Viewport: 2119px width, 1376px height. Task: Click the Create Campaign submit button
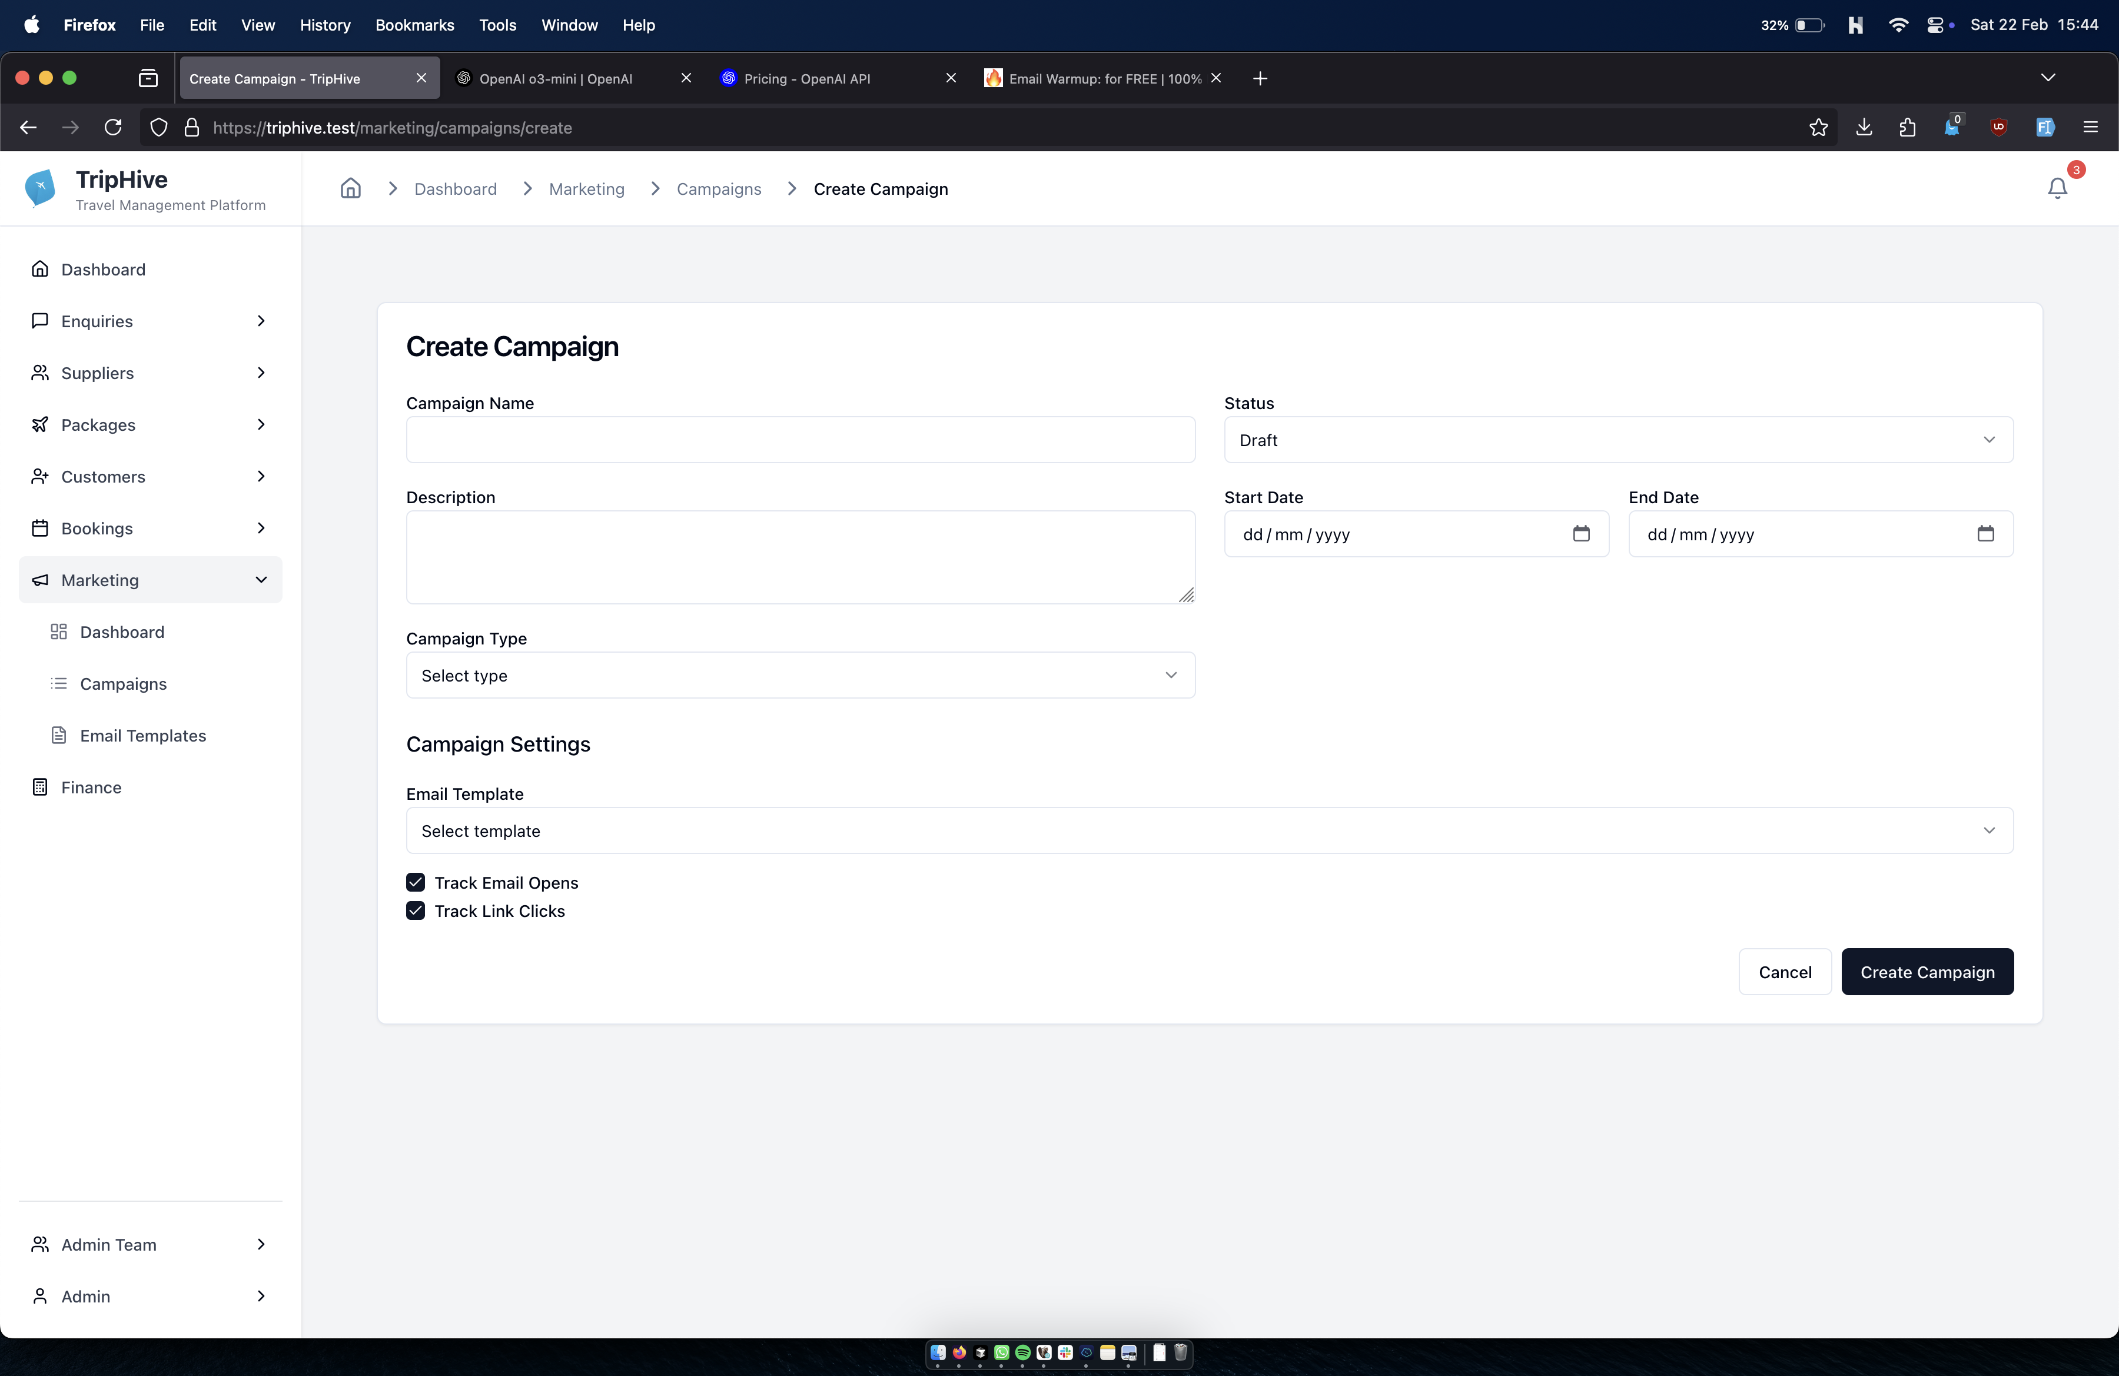(x=1927, y=972)
